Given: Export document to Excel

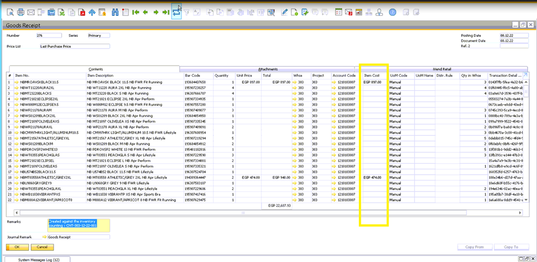Looking at the screenshot, I should [61, 12].
